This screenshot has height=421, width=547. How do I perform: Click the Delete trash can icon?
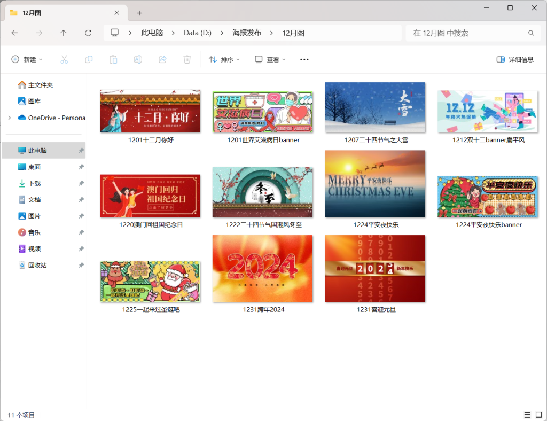(187, 59)
